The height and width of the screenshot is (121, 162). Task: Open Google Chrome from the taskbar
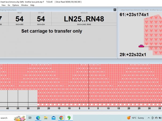coord(61,118)
